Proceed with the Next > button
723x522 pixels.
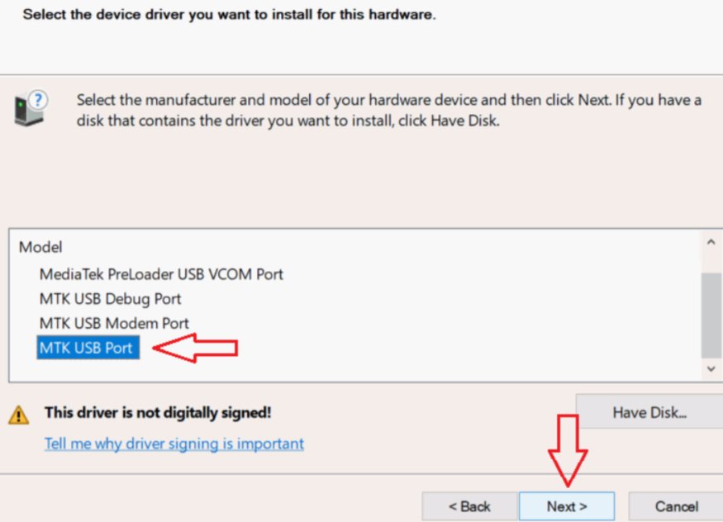pos(567,506)
